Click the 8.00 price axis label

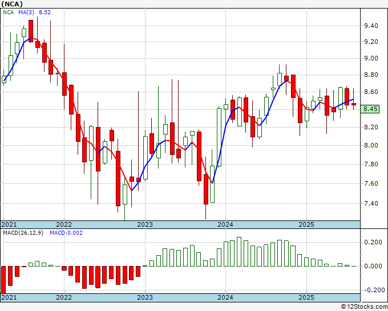click(371, 145)
